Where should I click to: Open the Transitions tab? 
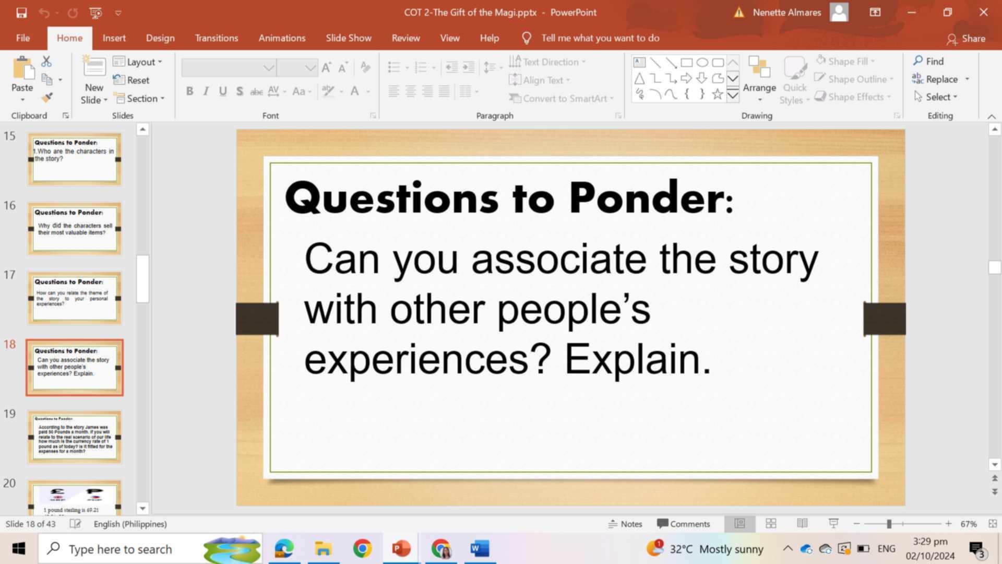216,38
